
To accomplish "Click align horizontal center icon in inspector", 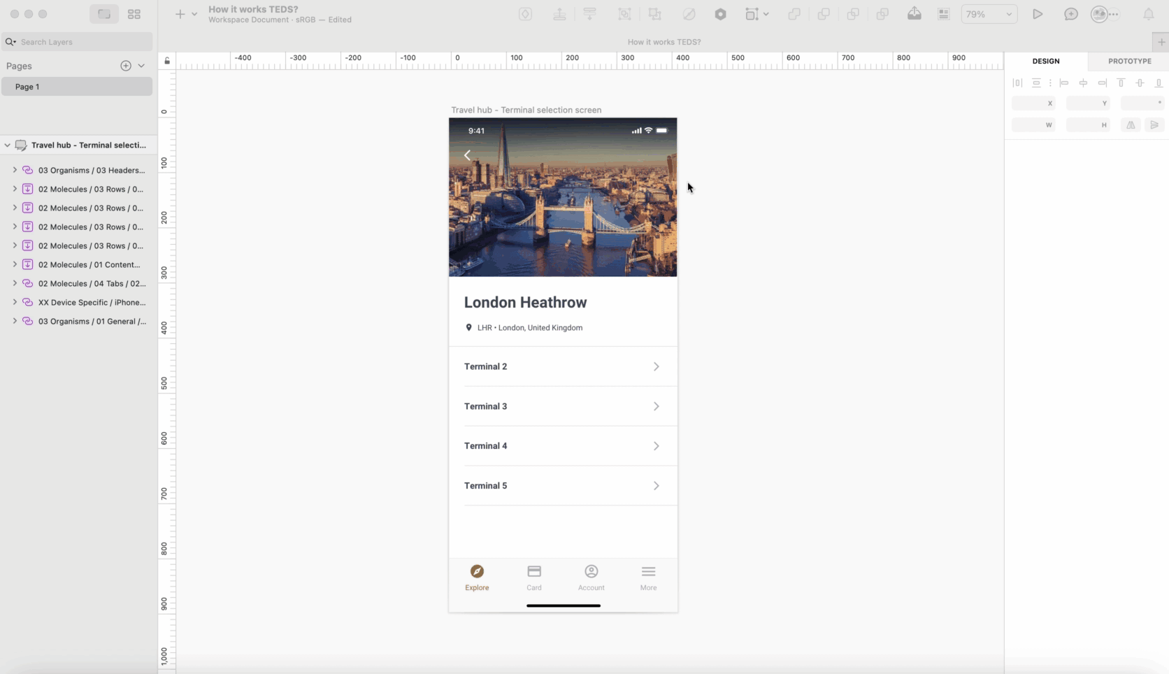I will point(1083,83).
